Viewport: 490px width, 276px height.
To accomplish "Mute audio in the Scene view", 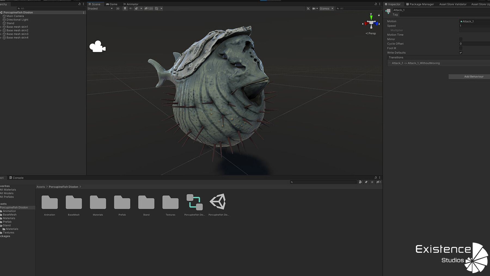I will tap(131, 8).
